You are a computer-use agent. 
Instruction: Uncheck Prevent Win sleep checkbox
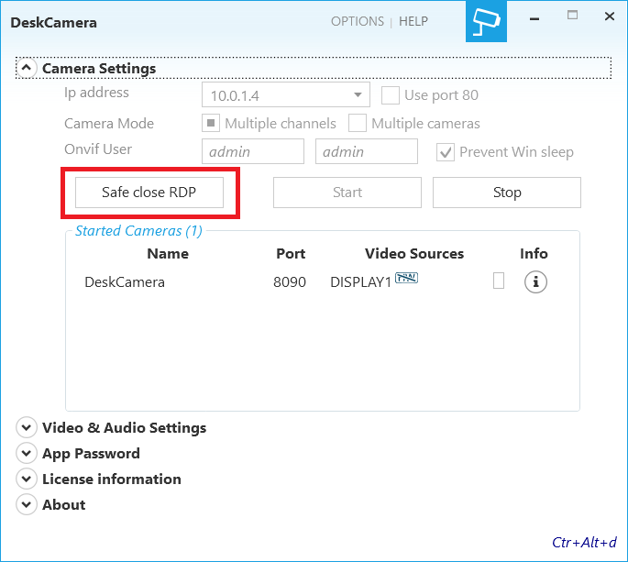tap(446, 152)
